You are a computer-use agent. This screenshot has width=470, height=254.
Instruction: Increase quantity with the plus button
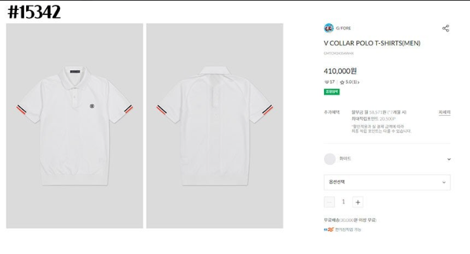click(357, 202)
